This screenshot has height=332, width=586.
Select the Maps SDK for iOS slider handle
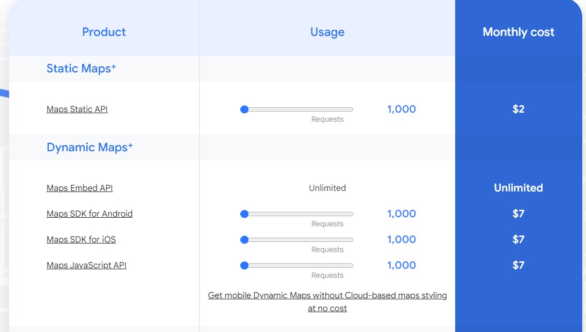[x=244, y=240]
